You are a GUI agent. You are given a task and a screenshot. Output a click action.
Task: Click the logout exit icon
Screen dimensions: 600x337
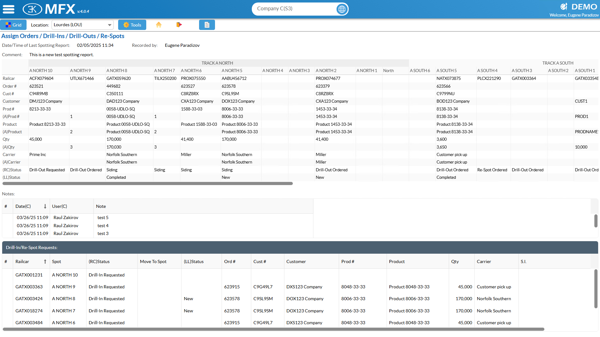coord(179,25)
